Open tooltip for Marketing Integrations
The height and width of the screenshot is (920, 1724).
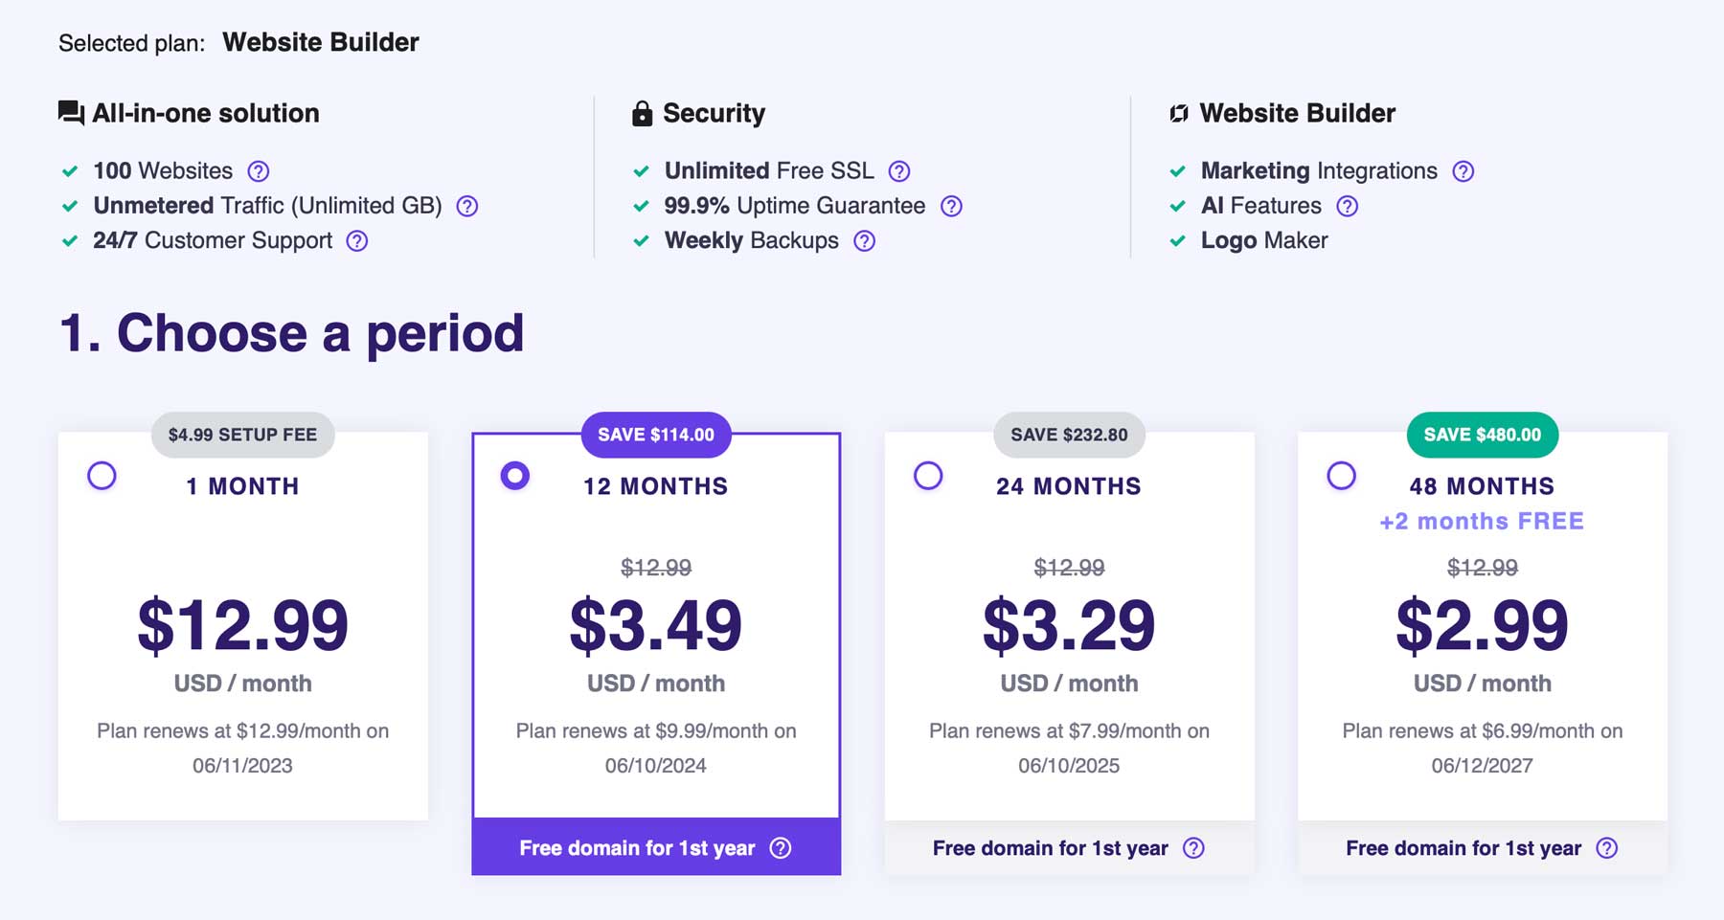click(1463, 170)
